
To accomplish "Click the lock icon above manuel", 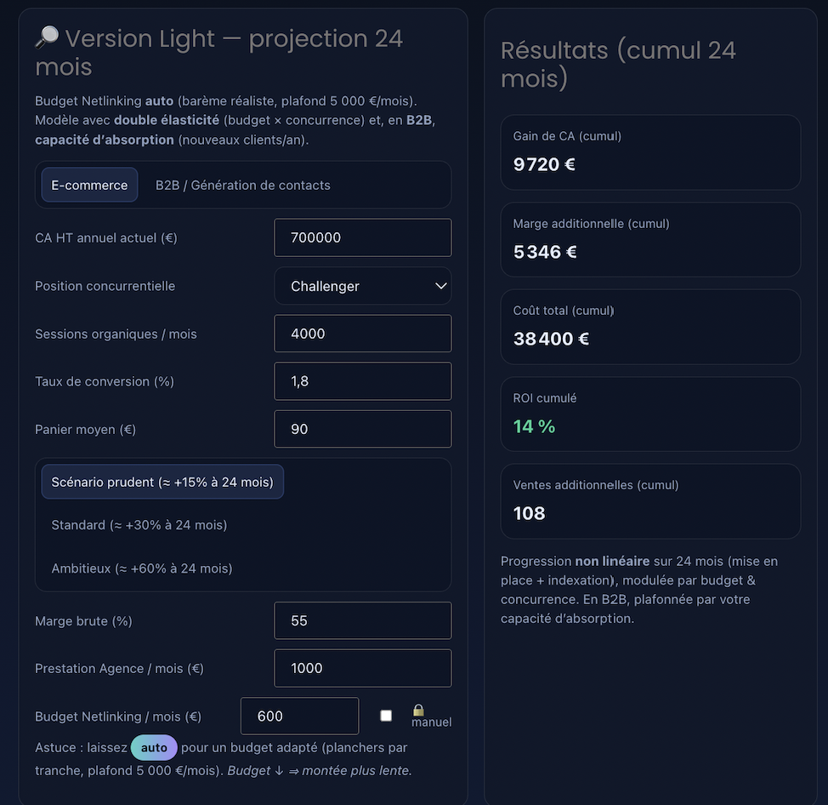I will tap(418, 710).
